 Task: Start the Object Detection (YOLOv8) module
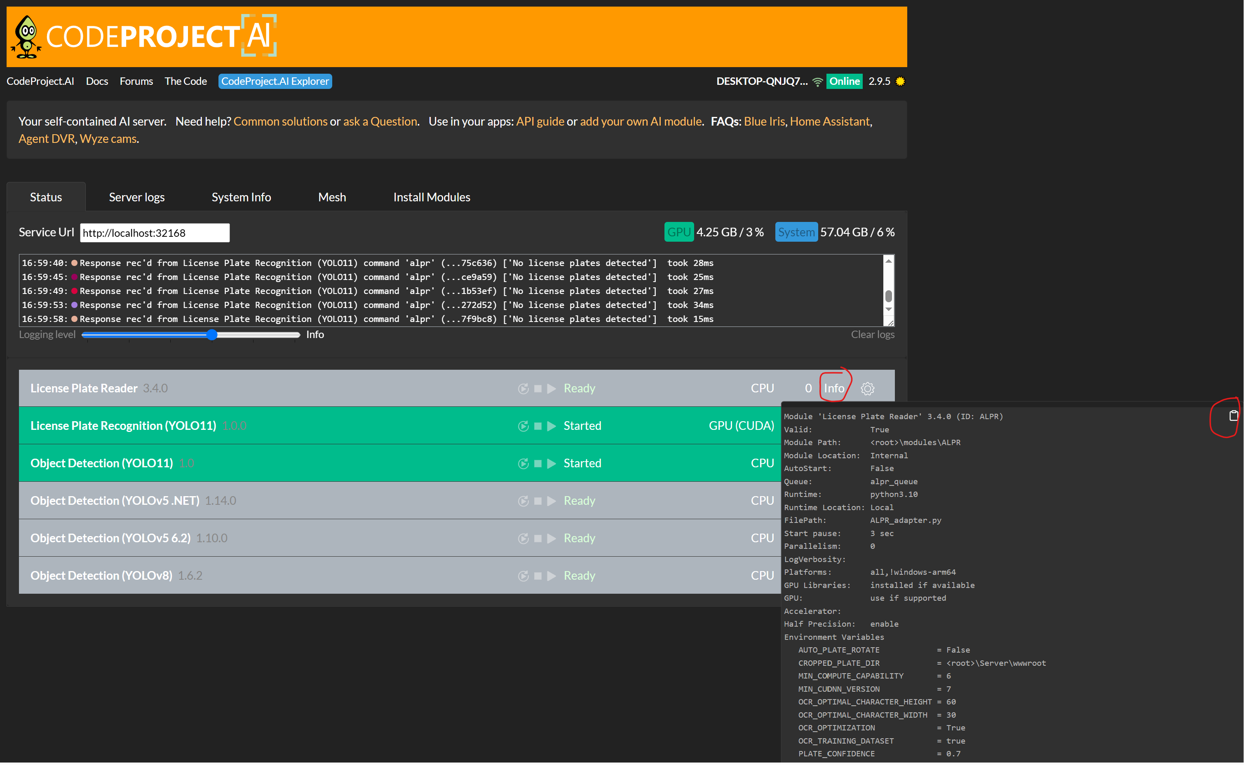pos(552,576)
